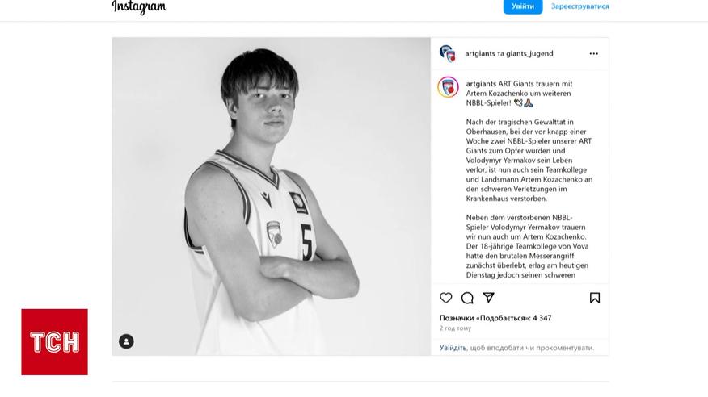Open the giants_jugend collaborator profile
Image resolution: width=708 pixels, height=397 pixels.
tap(529, 53)
